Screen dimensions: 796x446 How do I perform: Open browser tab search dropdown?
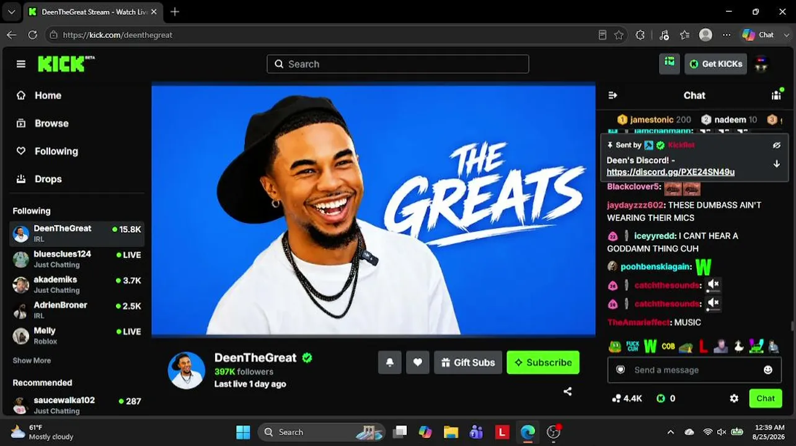[x=11, y=12]
